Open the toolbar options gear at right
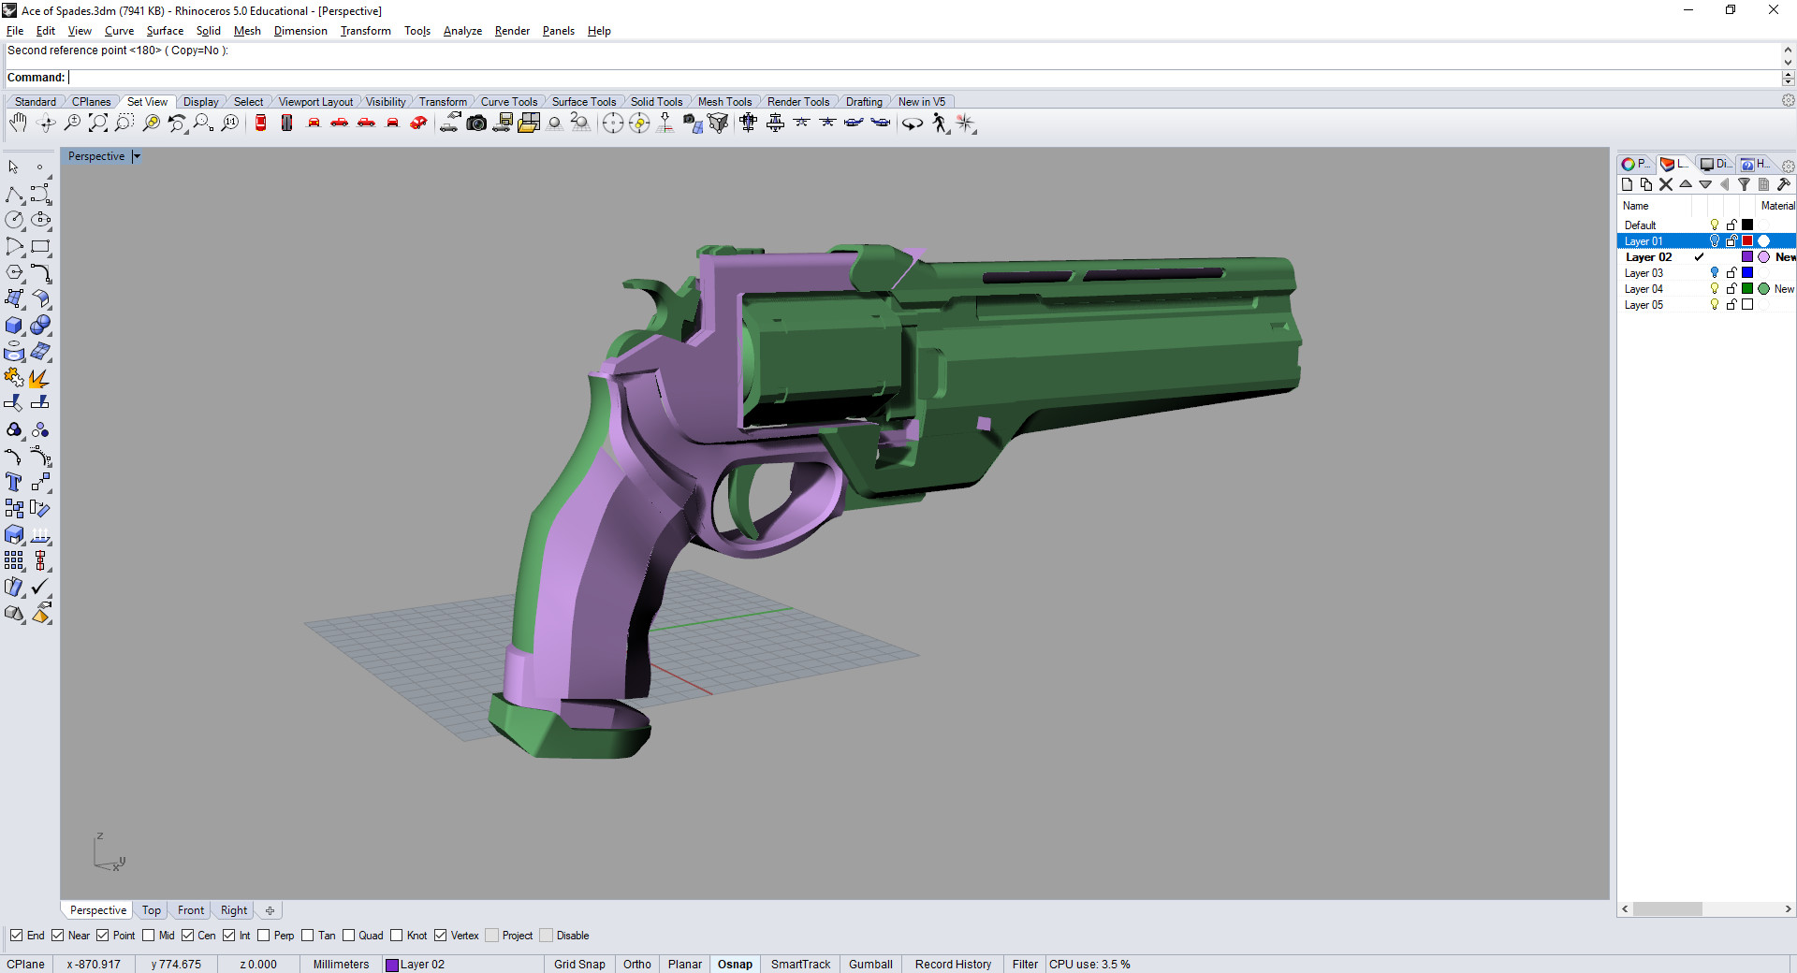The height and width of the screenshot is (973, 1797). (1788, 101)
